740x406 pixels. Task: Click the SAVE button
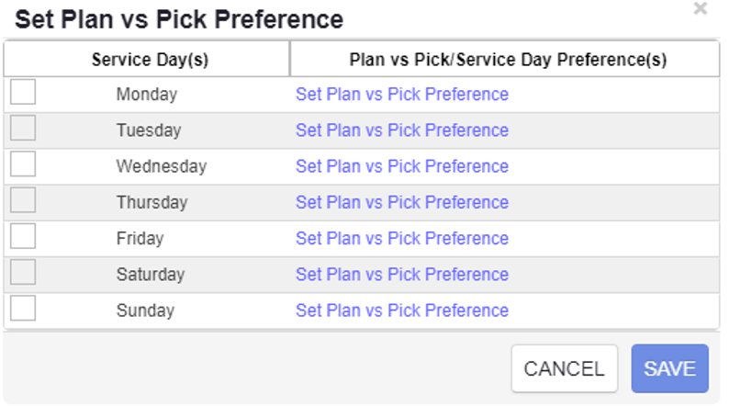669,369
